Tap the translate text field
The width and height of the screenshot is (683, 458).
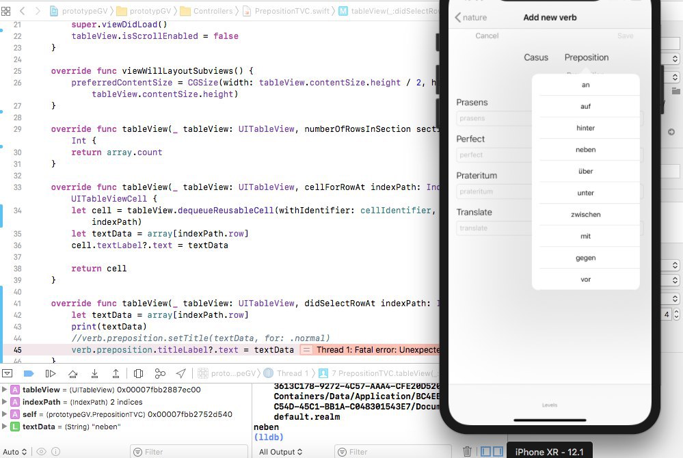click(494, 228)
